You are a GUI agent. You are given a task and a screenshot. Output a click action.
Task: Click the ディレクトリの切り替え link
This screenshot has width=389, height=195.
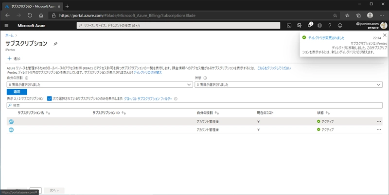pos(148,72)
